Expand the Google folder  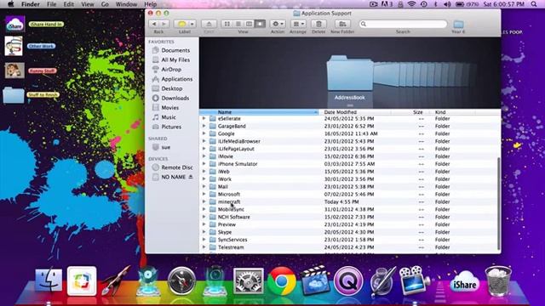204,133
